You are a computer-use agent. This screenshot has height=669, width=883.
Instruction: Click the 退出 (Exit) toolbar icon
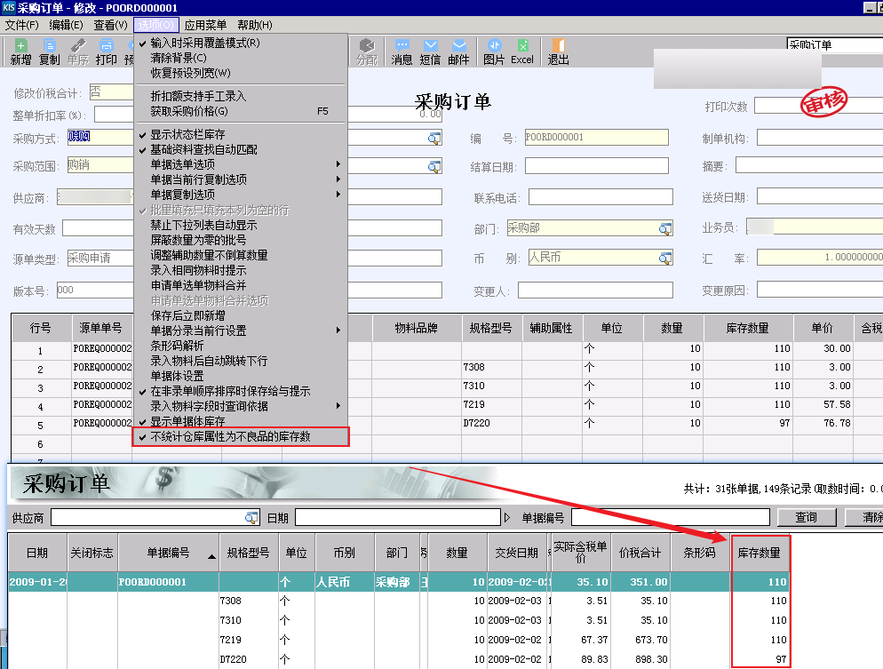click(558, 52)
